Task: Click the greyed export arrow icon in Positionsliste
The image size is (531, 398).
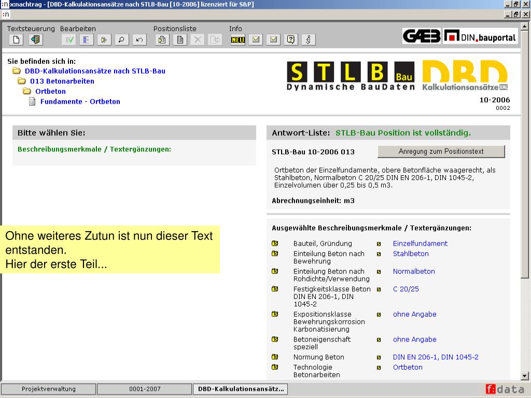Action: (215, 40)
